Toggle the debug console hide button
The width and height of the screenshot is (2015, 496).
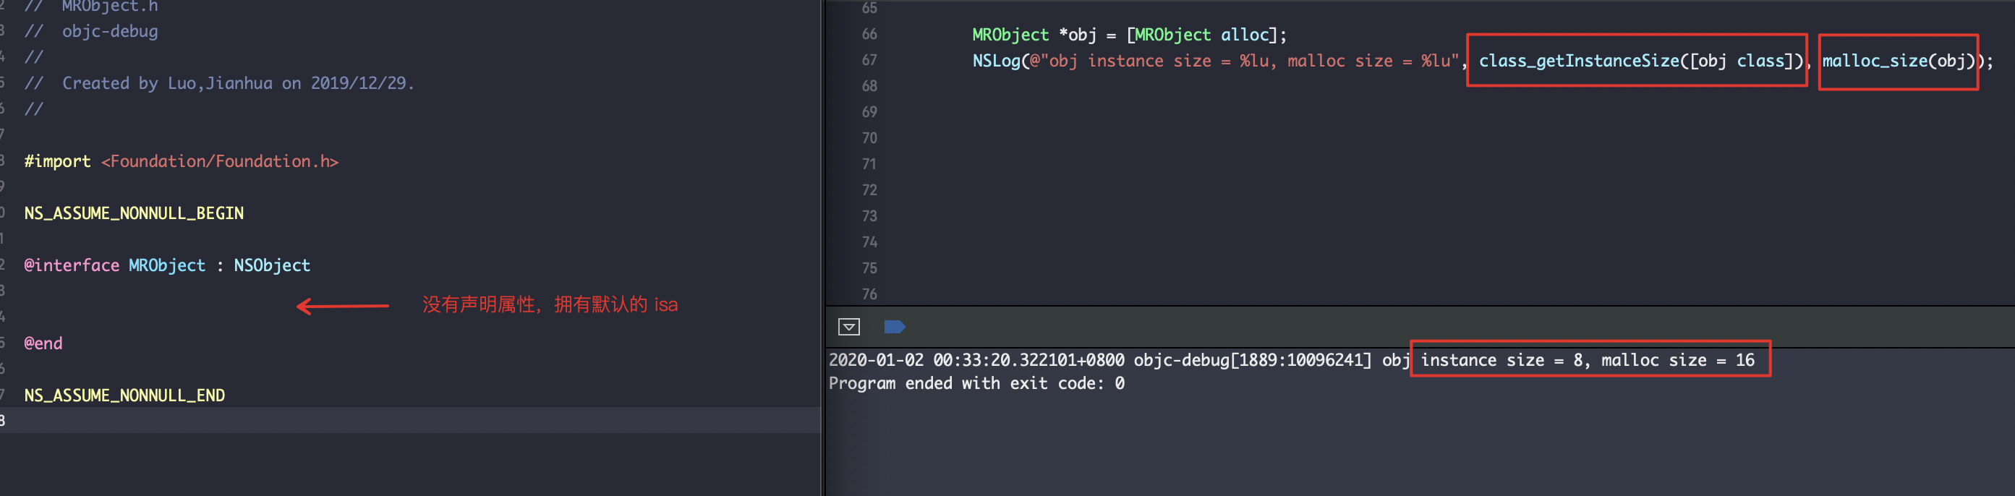[848, 327]
